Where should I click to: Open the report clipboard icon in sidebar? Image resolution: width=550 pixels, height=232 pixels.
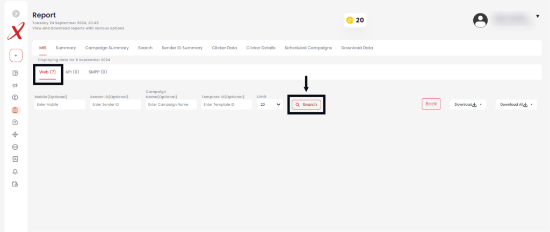[x=16, y=110]
